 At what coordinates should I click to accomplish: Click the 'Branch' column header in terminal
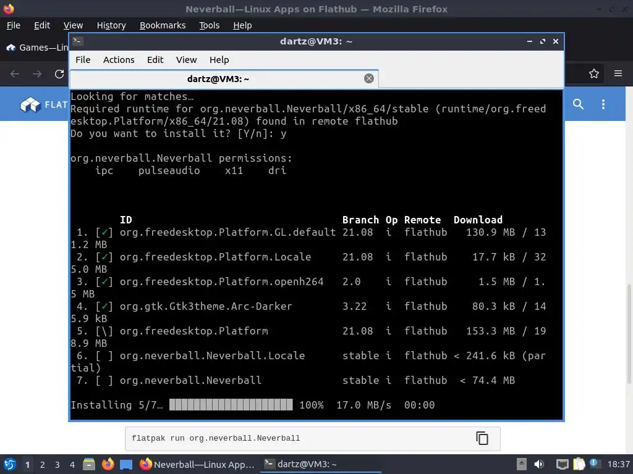click(360, 220)
